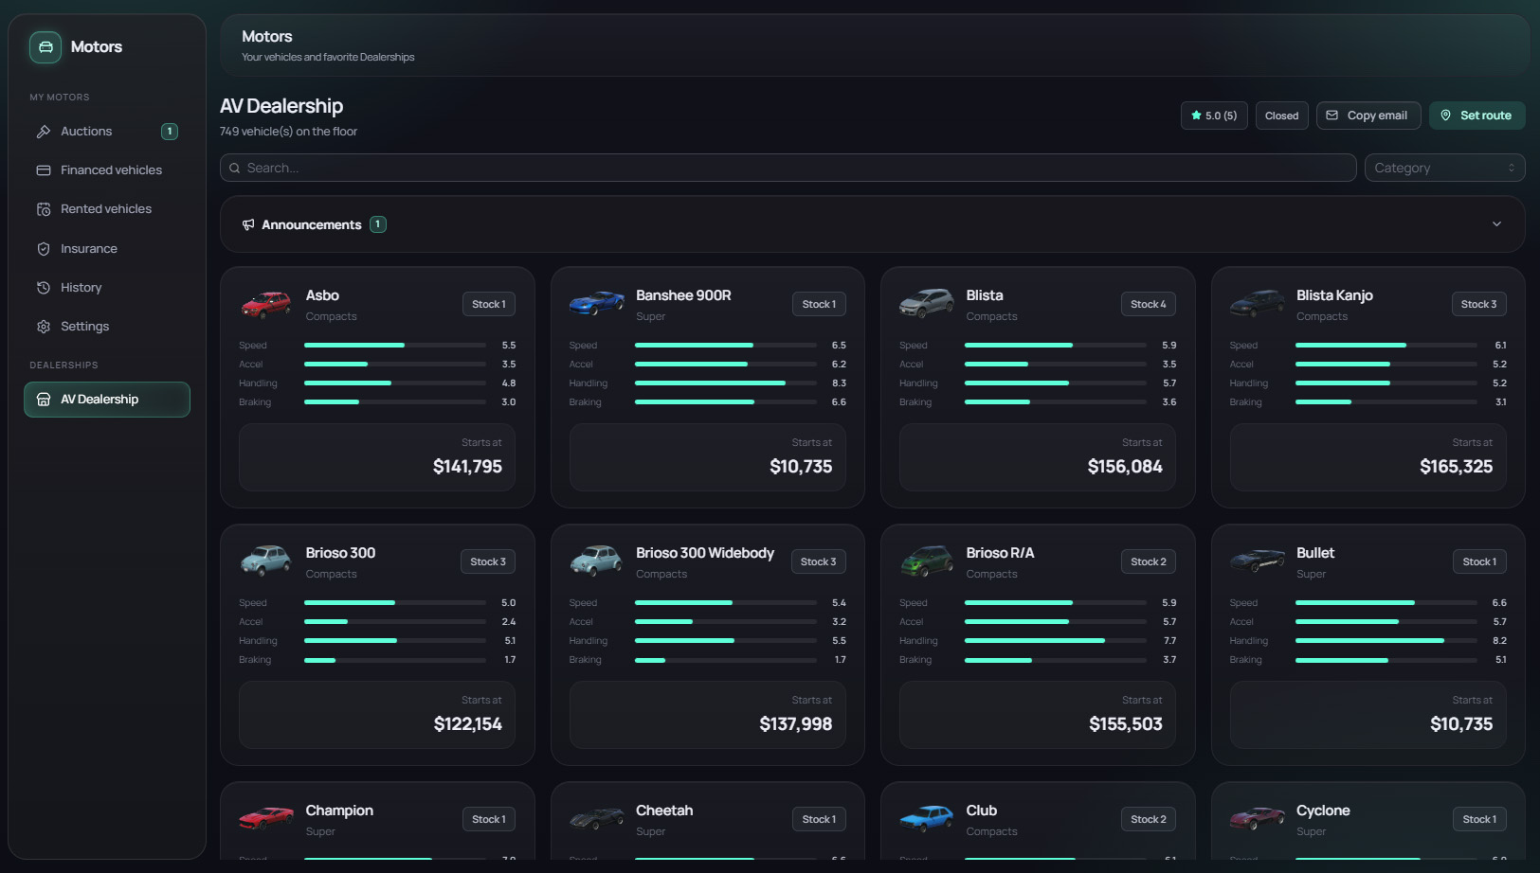Click the Brioso R/A Stock 2 badge
Image resolution: width=1540 pixels, height=873 pixels.
(1149, 561)
